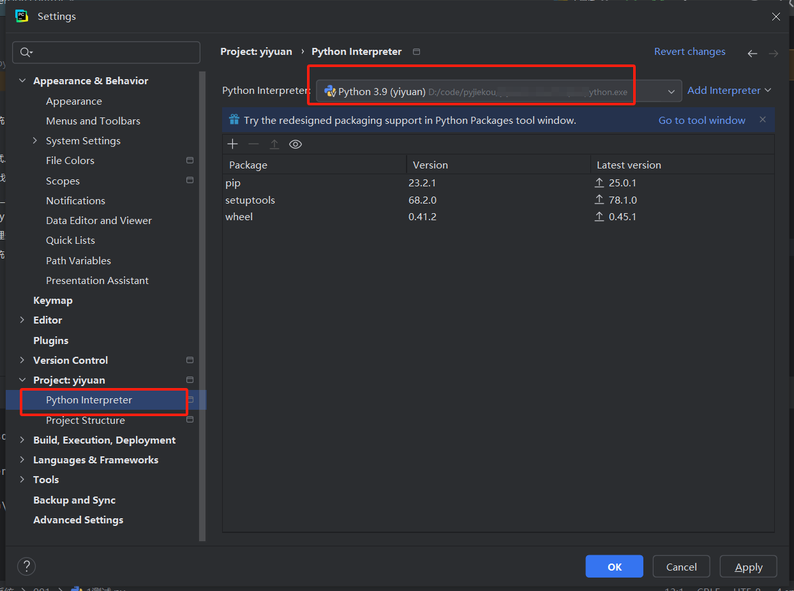Click the Cancel button
Image resolution: width=794 pixels, height=591 pixels.
pyautogui.click(x=682, y=567)
